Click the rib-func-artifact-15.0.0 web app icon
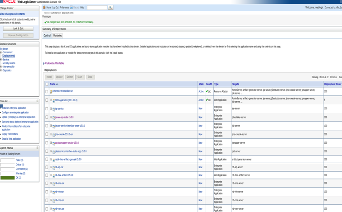Image resolution: width=342 pixels, height=212 pixels. click(x=53, y=176)
